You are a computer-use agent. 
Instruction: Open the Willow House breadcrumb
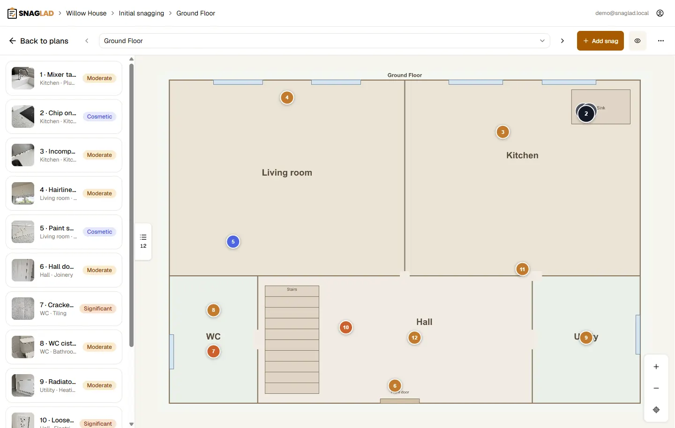86,13
